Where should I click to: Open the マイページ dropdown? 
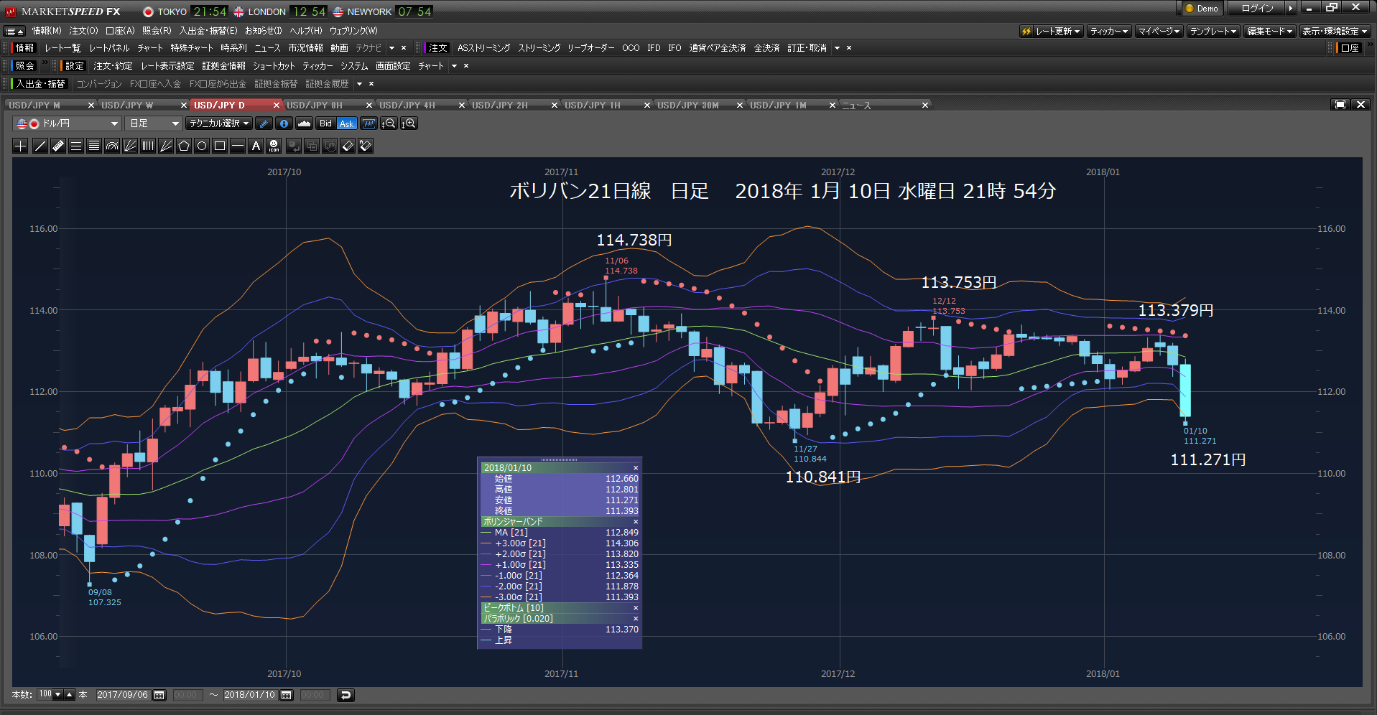pos(1159,32)
